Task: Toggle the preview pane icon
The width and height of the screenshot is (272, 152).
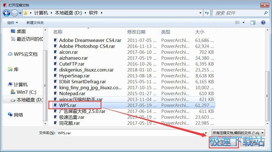Action: click(x=253, y=22)
